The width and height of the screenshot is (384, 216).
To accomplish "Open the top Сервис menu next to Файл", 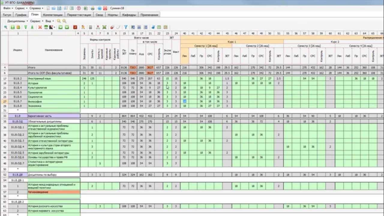I will click(x=21, y=8).
